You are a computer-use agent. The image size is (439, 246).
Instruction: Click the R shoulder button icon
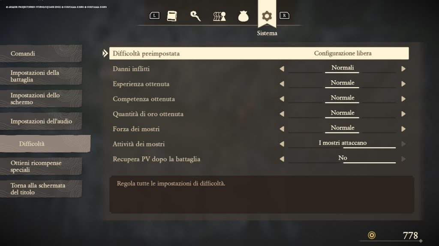click(x=285, y=16)
